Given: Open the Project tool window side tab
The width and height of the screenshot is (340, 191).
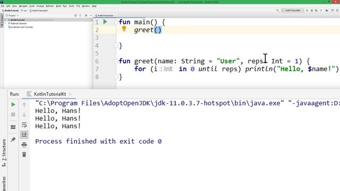Looking at the screenshot, I should [x=2, y=21].
